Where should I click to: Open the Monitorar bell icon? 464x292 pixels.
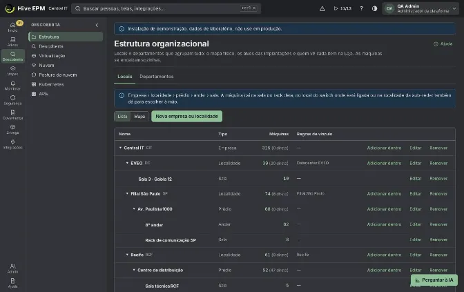(x=12, y=85)
